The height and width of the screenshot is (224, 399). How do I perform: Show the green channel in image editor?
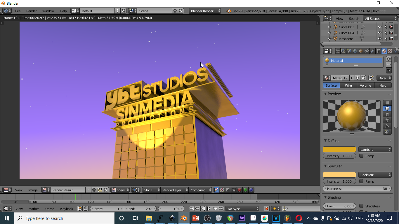click(245, 190)
